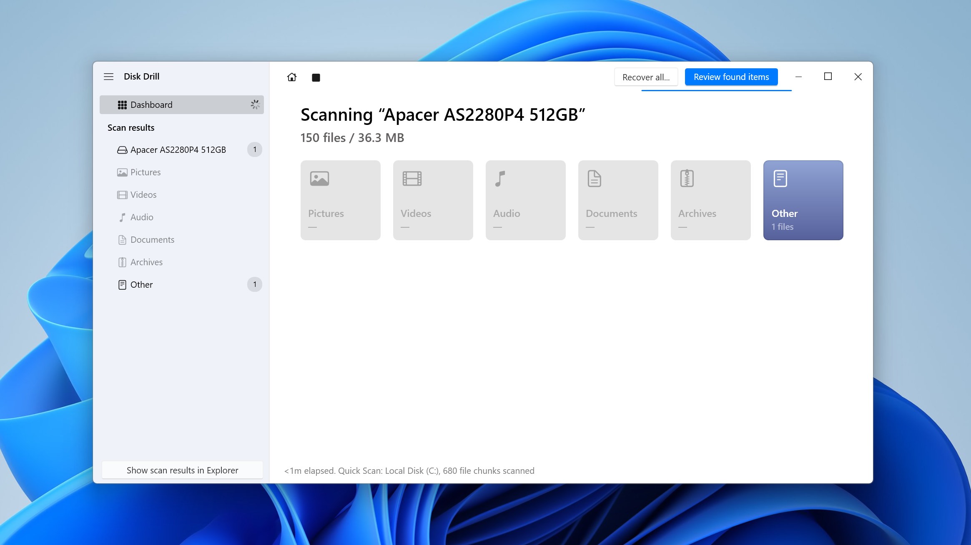Click the Review found items button
Screen dimensions: 971x545
pyautogui.click(x=731, y=77)
